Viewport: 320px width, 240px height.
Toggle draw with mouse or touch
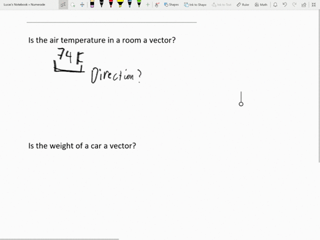point(157,5)
